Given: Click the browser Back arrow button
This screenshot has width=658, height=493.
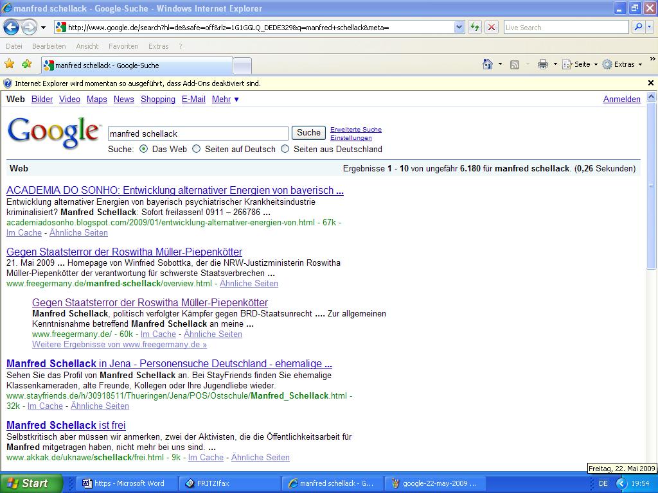Looking at the screenshot, I should click(x=12, y=28).
